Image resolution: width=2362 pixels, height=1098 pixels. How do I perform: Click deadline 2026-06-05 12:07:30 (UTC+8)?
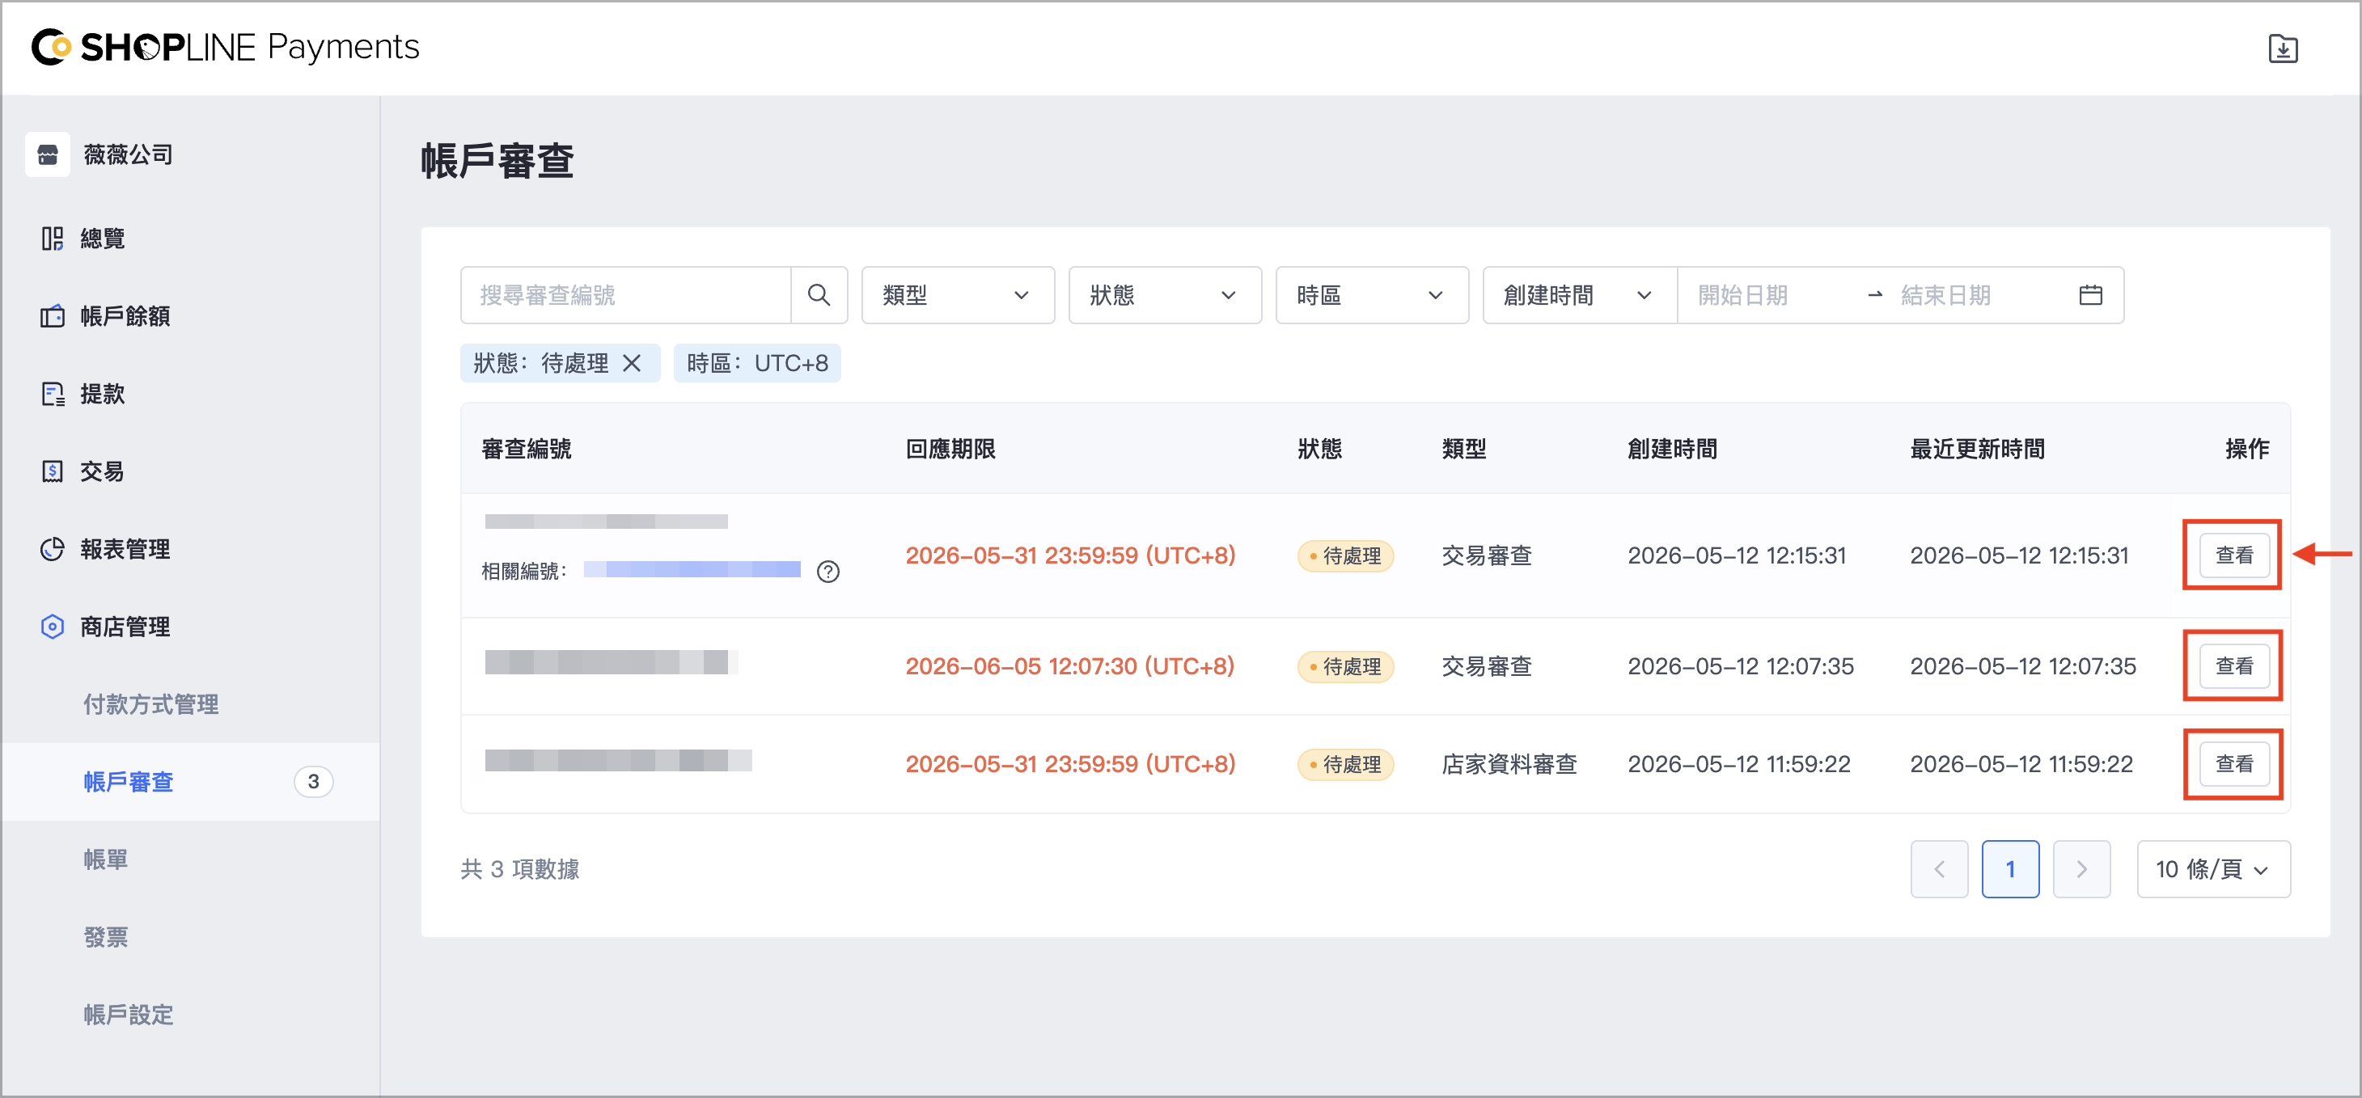pyautogui.click(x=1070, y=666)
